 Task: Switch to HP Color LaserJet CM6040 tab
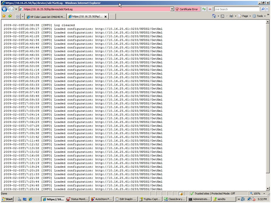(x=45, y=16)
